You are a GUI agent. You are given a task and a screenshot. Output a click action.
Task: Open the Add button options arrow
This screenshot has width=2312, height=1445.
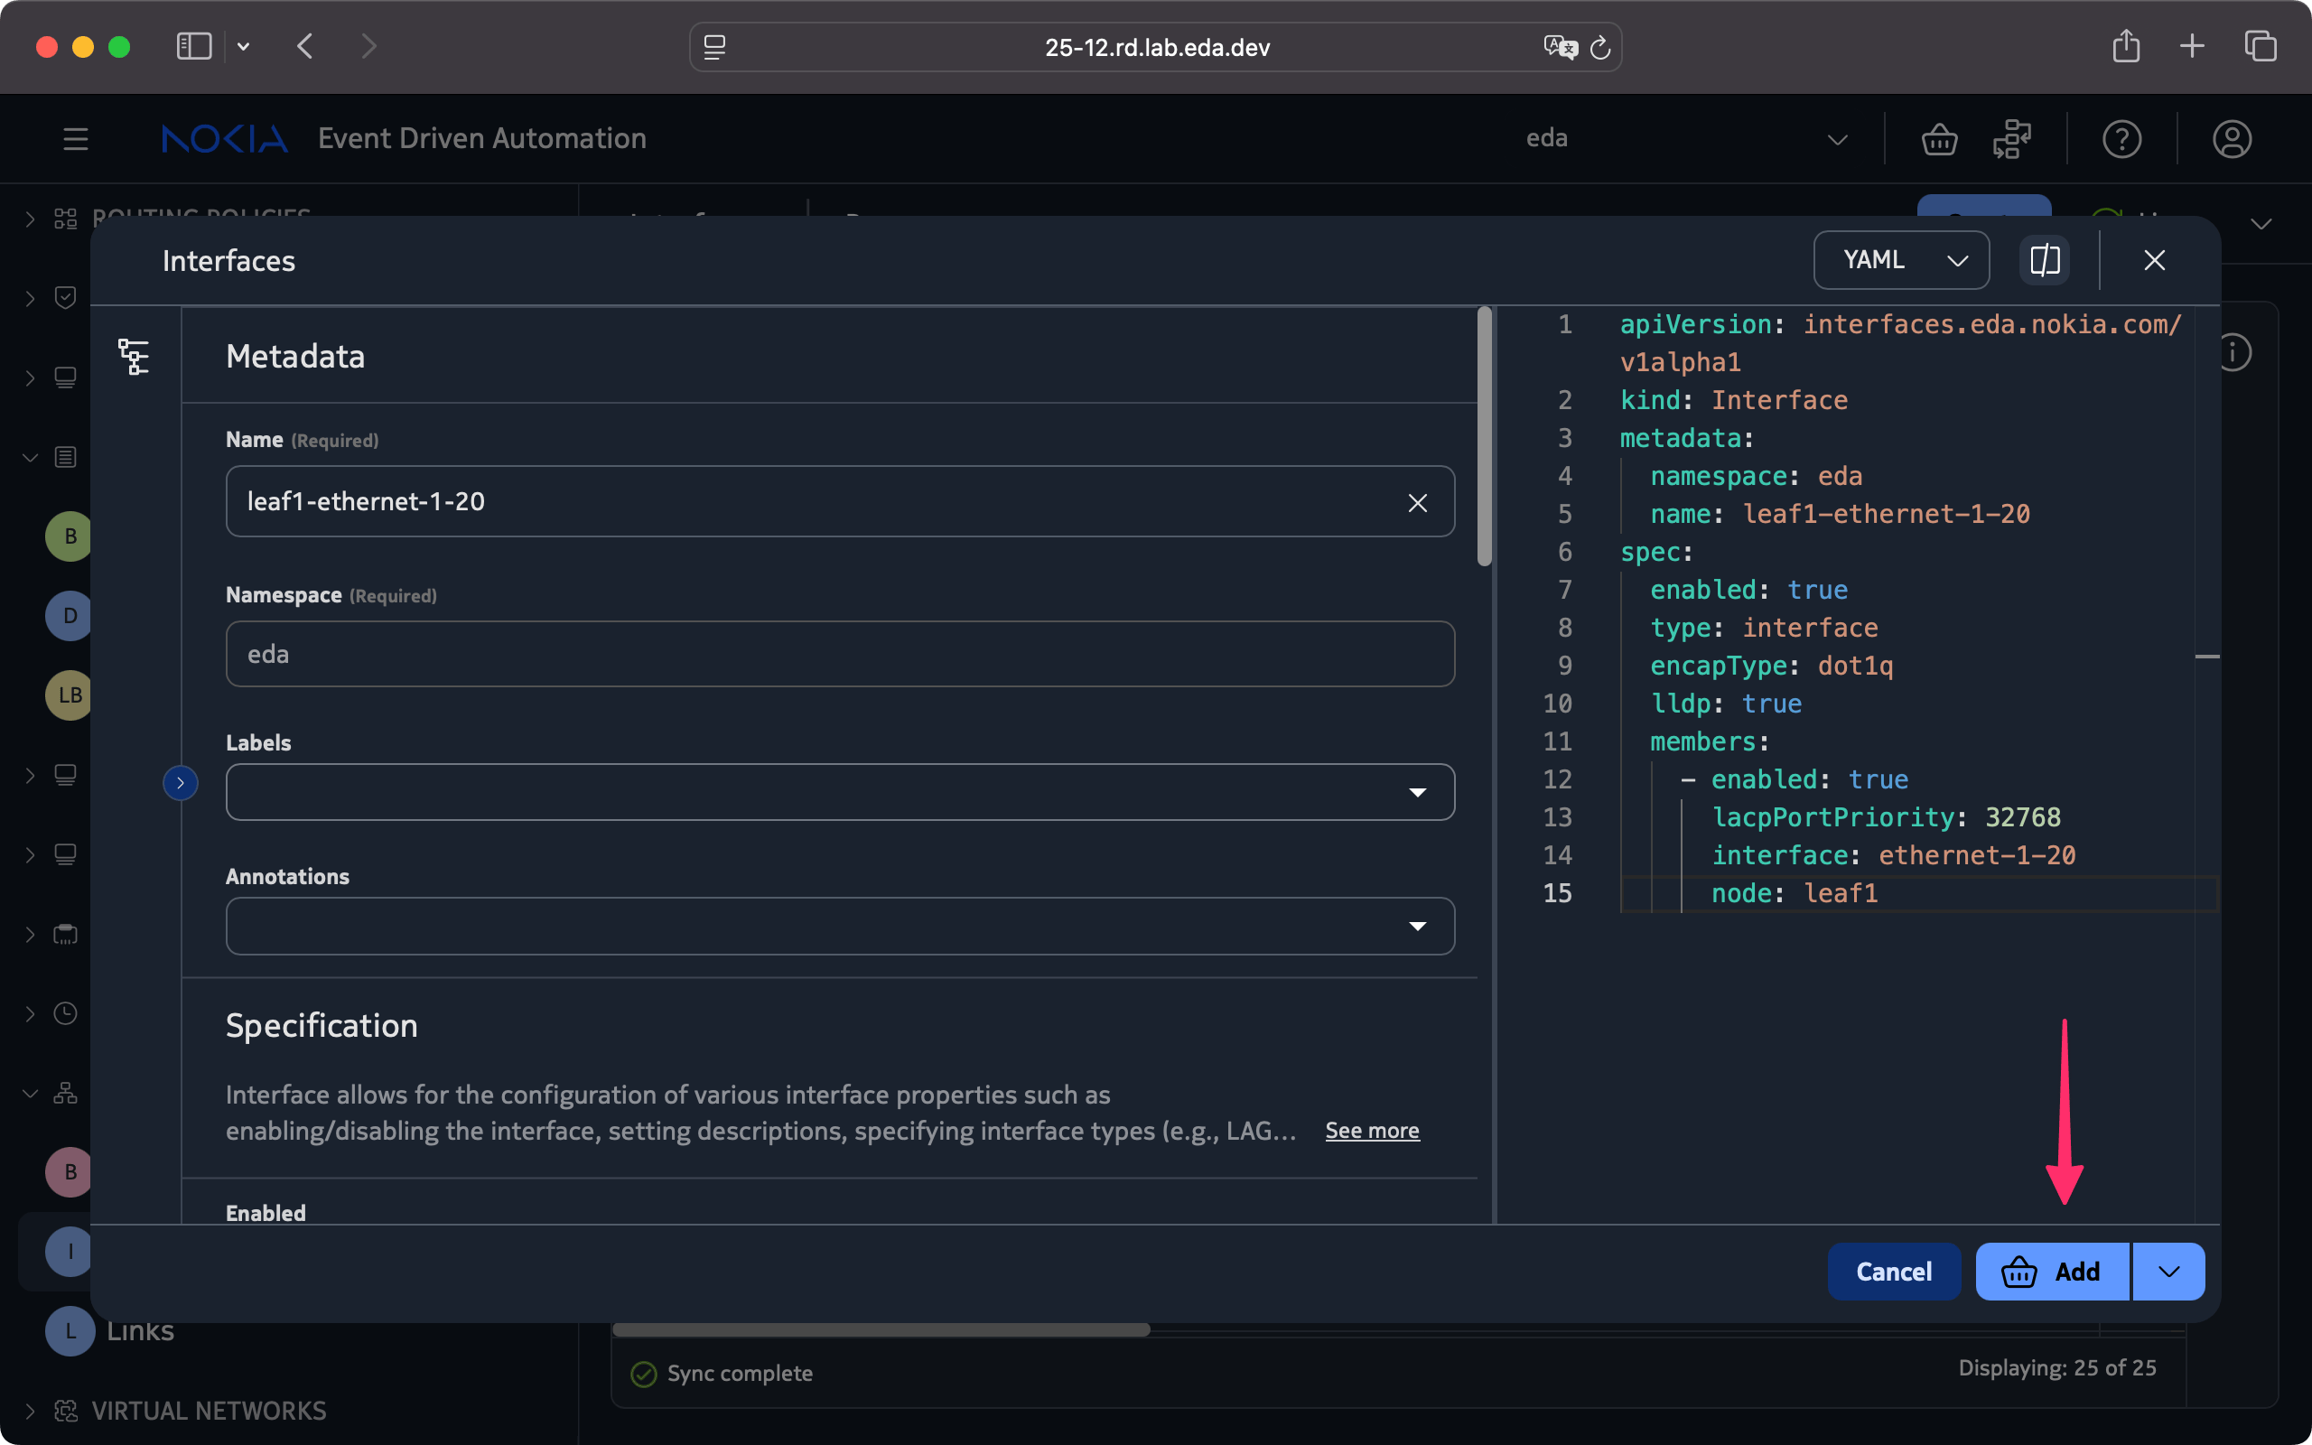[x=2168, y=1272]
